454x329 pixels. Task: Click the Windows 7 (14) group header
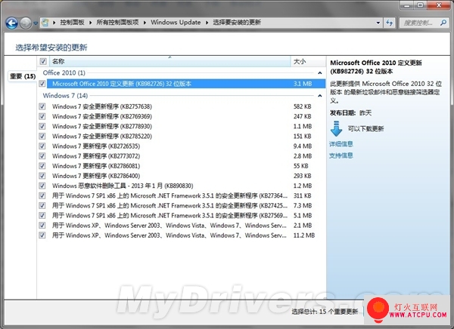[65, 96]
